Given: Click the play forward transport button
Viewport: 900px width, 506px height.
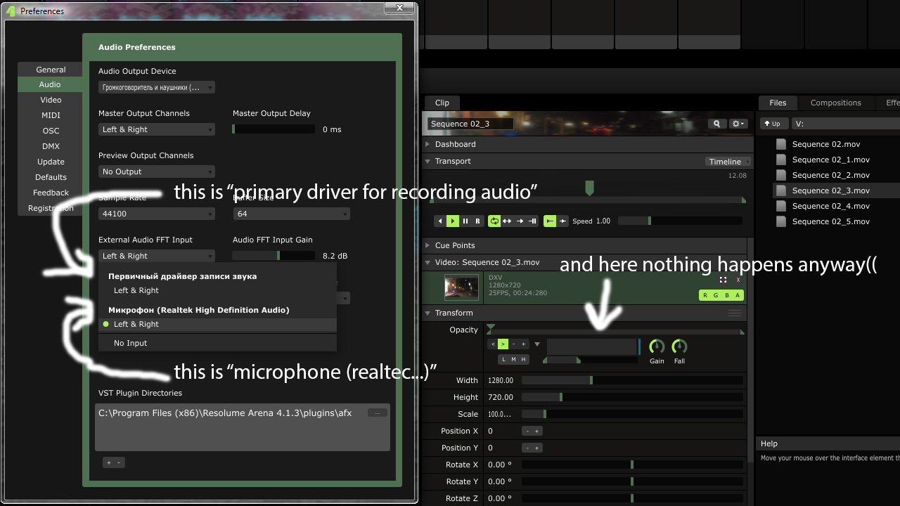Looking at the screenshot, I should 453,221.
